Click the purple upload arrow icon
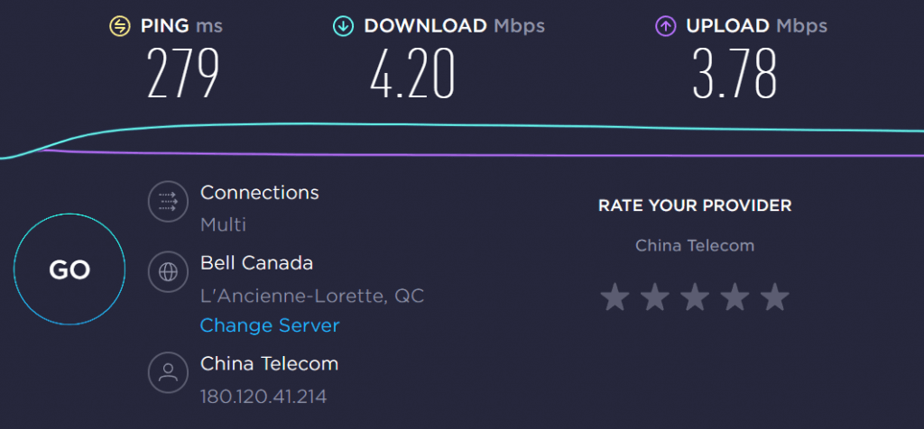 pos(665,26)
